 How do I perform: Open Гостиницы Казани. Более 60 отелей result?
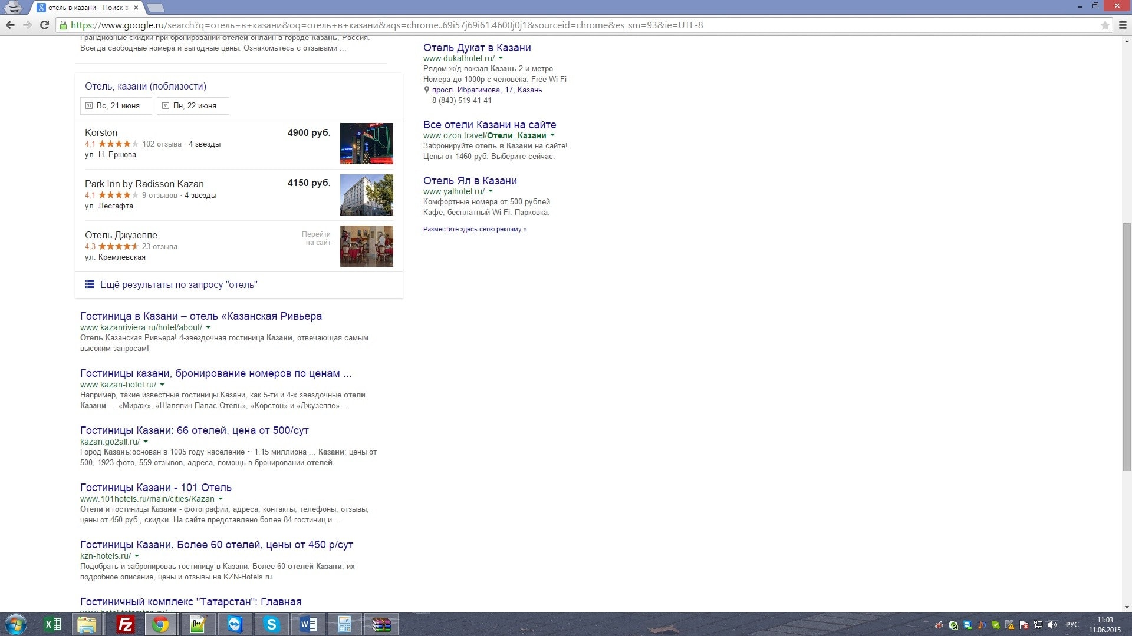[x=217, y=545]
